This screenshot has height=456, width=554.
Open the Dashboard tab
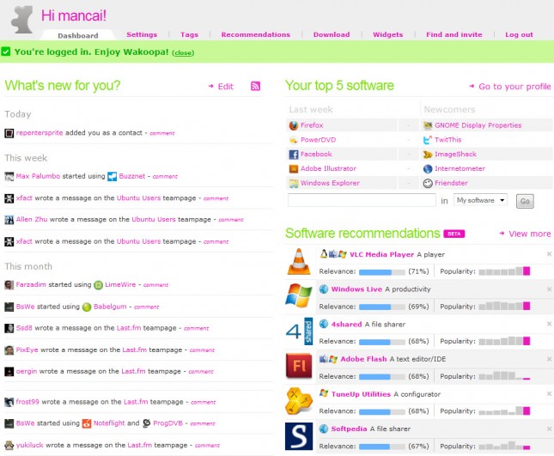click(x=78, y=35)
